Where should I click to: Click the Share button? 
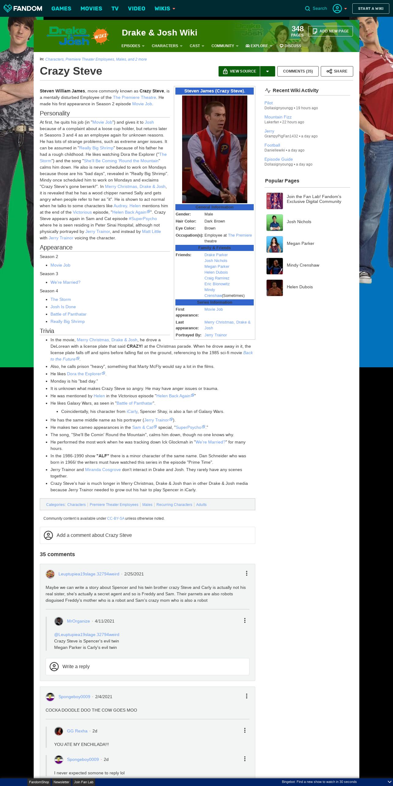(x=337, y=71)
